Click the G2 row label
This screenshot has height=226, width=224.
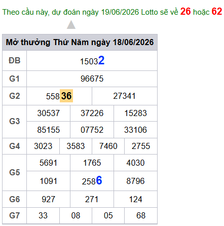15,96
